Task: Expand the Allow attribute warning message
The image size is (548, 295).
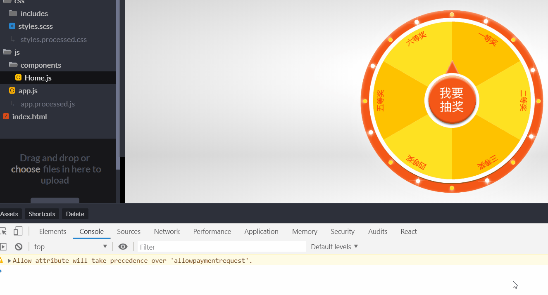Action: tap(10, 261)
